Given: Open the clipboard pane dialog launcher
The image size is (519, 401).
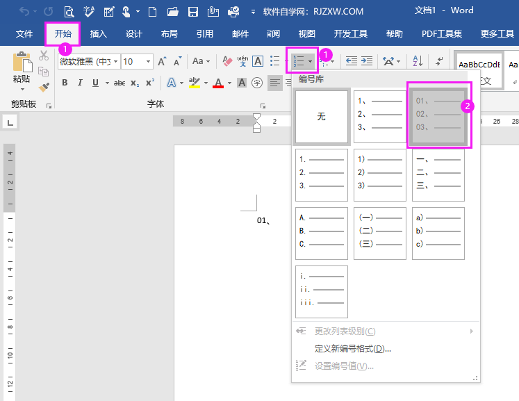Looking at the screenshot, I should (49, 106).
